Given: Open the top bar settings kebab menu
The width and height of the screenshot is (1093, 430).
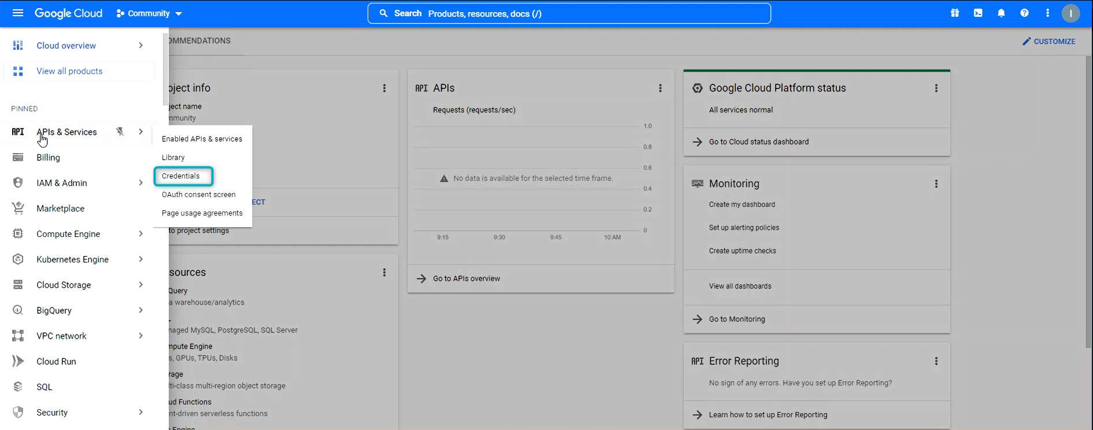Looking at the screenshot, I should tap(1047, 13).
